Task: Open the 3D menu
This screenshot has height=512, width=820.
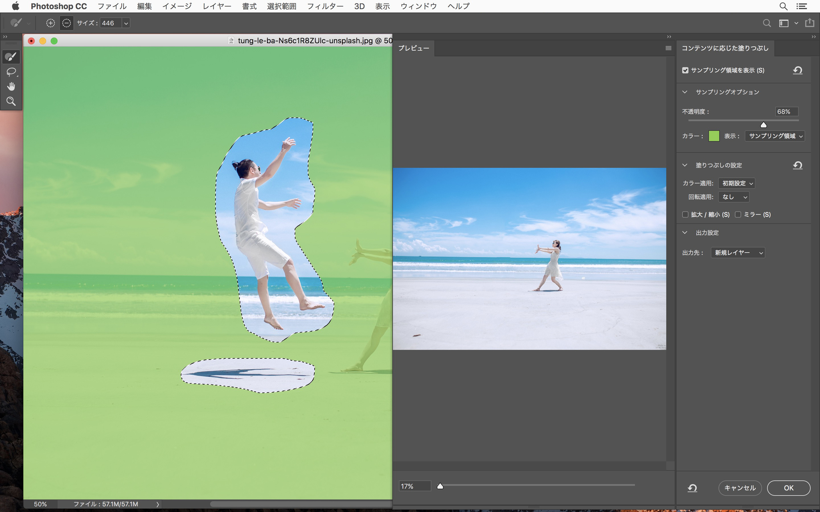Action: pos(359,6)
